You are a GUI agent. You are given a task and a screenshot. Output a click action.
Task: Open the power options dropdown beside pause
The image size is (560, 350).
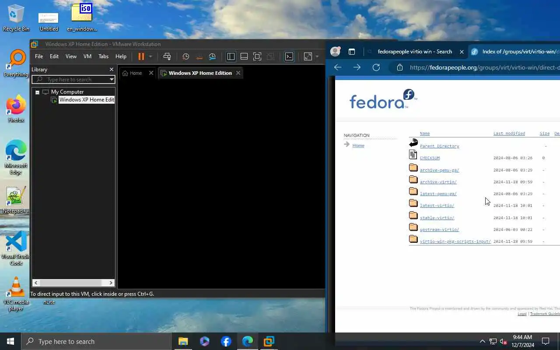click(150, 56)
